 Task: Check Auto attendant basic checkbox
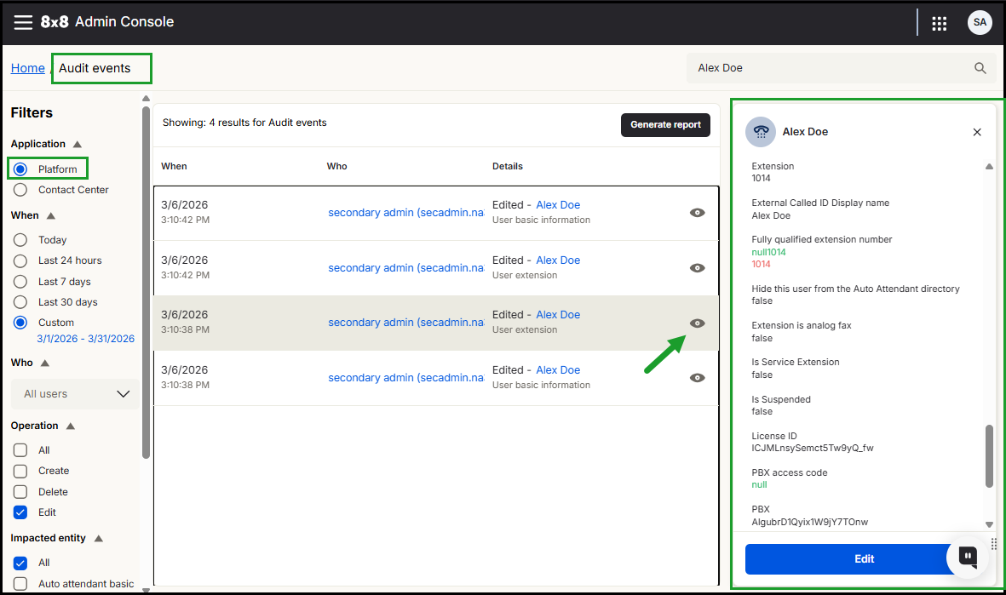point(20,583)
